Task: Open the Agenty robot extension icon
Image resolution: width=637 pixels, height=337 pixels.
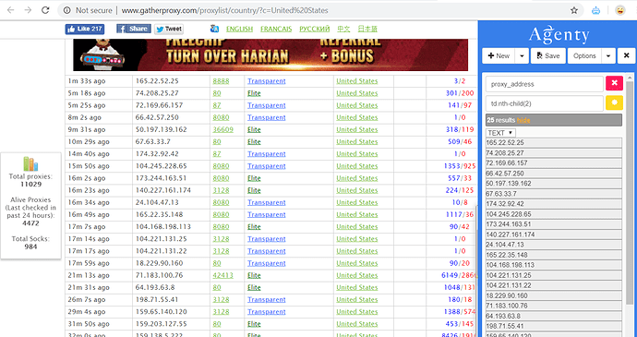Action: coord(596,10)
